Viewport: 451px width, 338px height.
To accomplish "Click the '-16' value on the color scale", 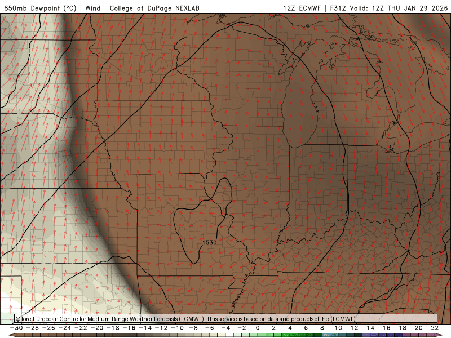I will coord(129,328).
